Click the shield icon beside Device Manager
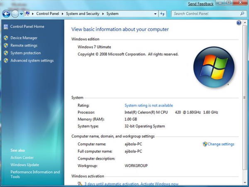 pos(6,38)
